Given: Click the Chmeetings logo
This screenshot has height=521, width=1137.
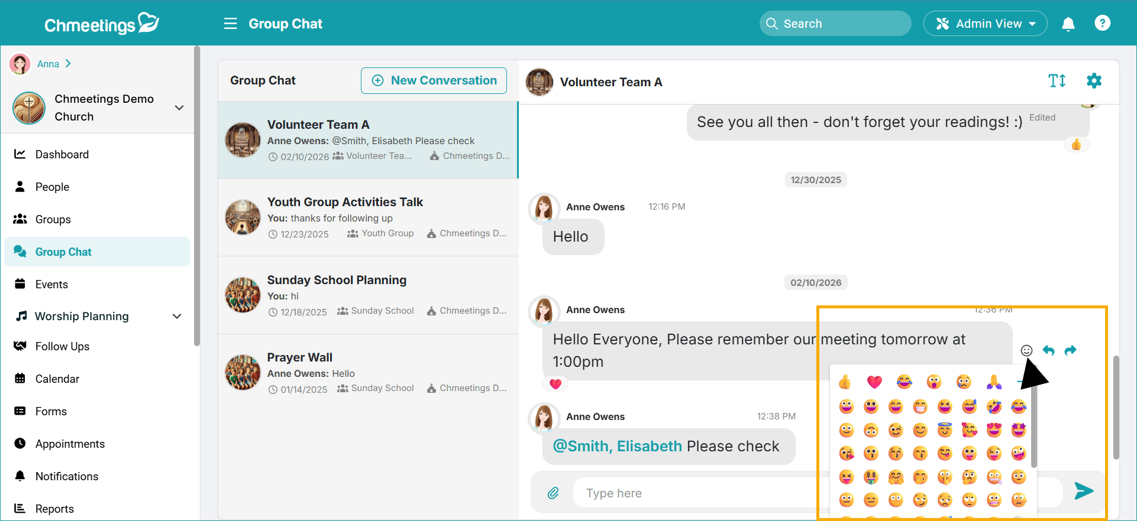Looking at the screenshot, I should (x=101, y=24).
